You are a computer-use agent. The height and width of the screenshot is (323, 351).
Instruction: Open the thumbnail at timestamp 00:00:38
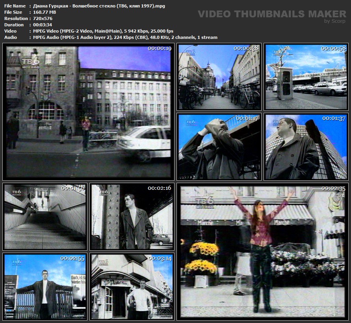tap(219, 77)
